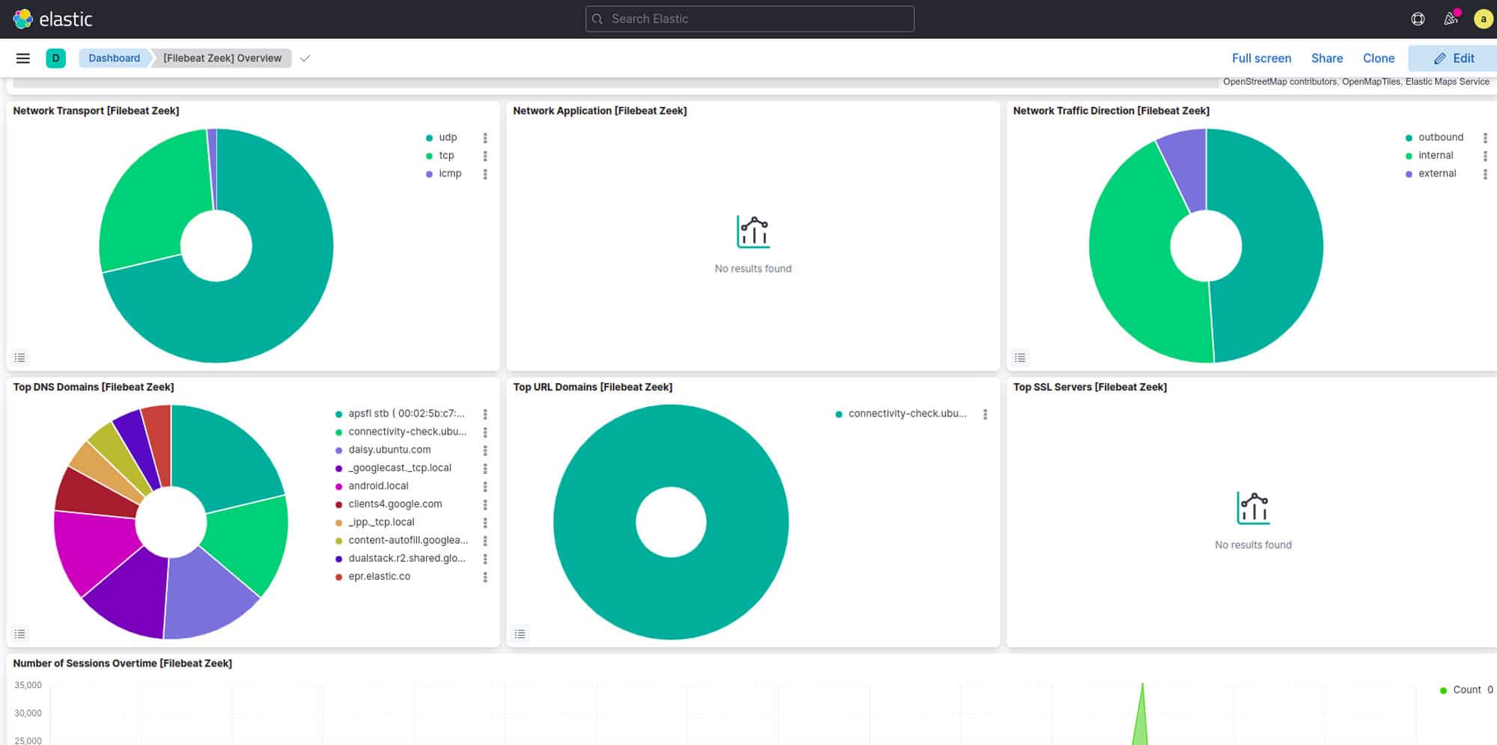The width and height of the screenshot is (1497, 745).
Task: Expand the chevron next to the dashboard title
Action: tap(304, 58)
